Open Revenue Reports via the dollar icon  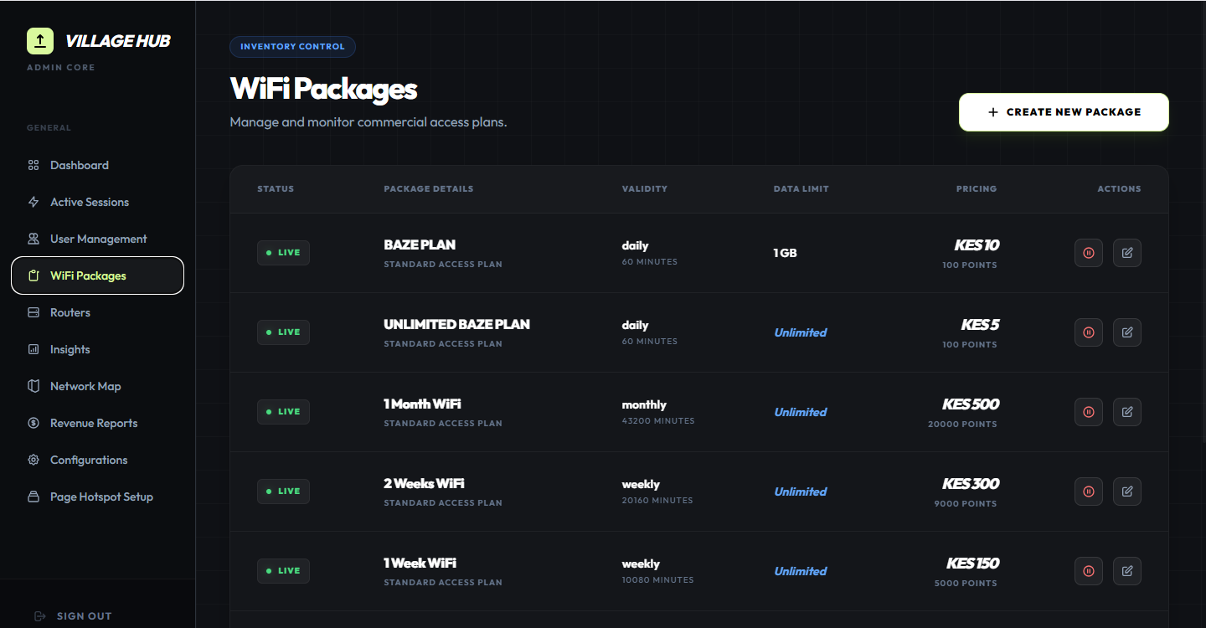33,423
